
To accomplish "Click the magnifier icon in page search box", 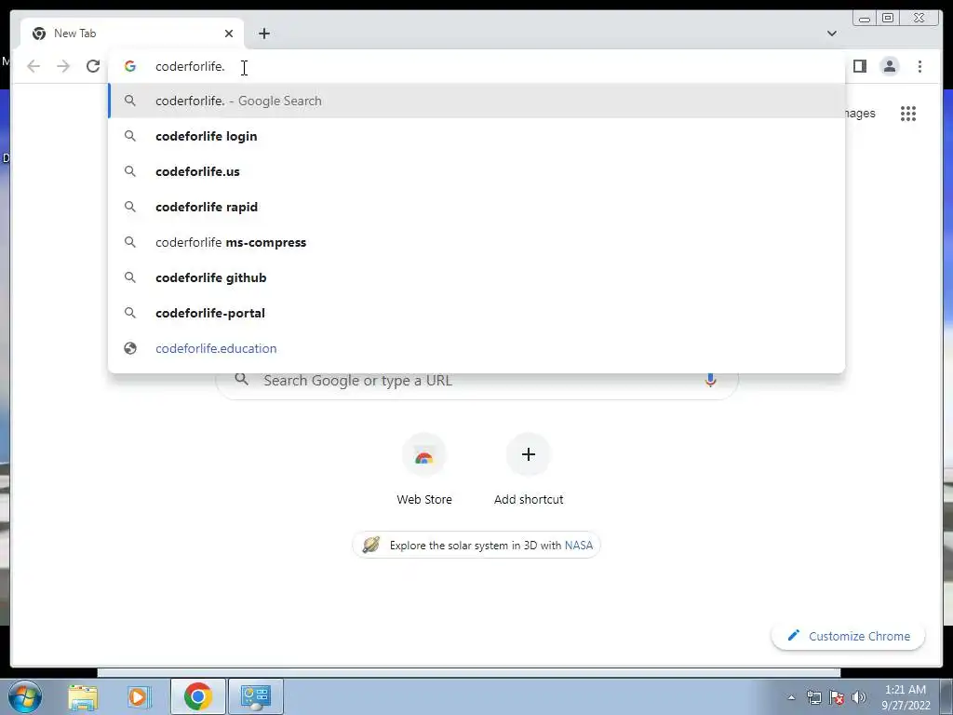I will [x=242, y=380].
